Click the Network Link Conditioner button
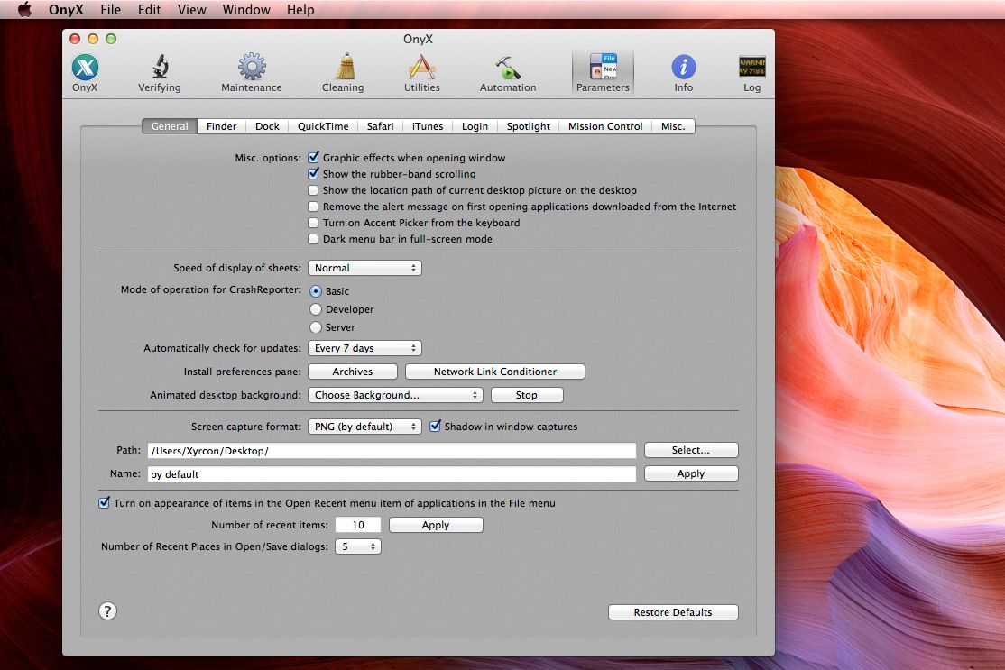This screenshot has height=670, width=1005. (494, 372)
